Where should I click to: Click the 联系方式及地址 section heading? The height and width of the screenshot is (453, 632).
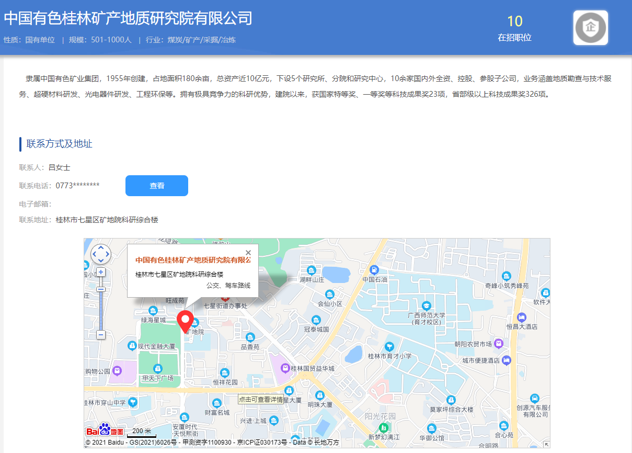pos(60,144)
